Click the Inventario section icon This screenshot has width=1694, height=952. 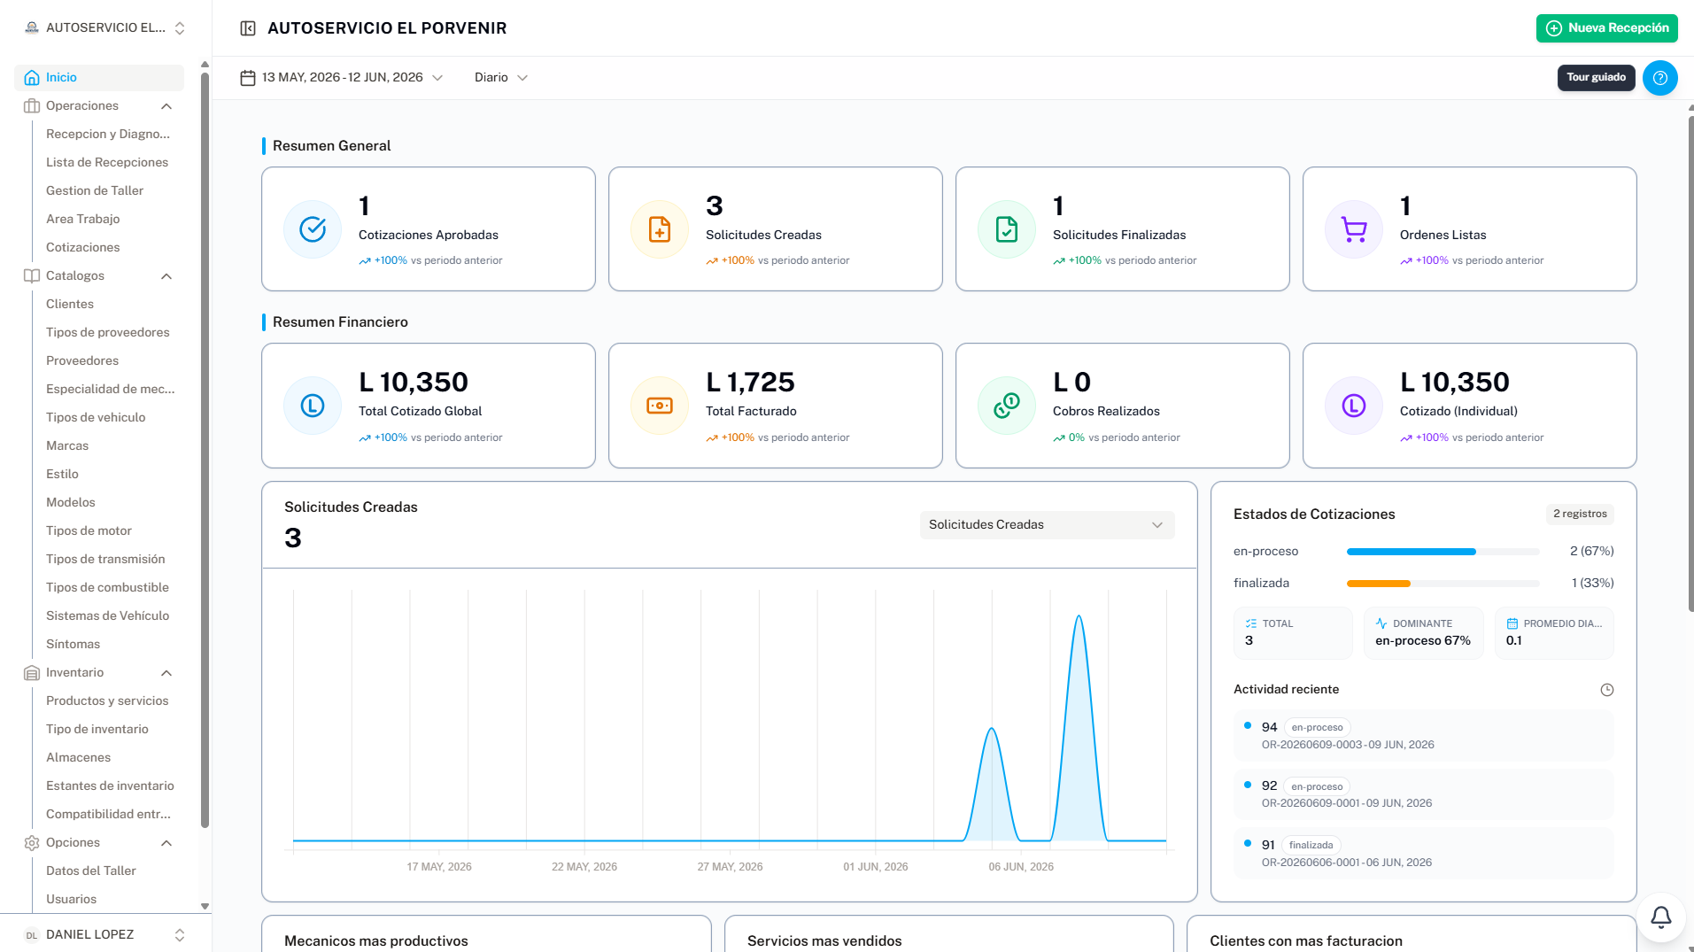tap(32, 673)
